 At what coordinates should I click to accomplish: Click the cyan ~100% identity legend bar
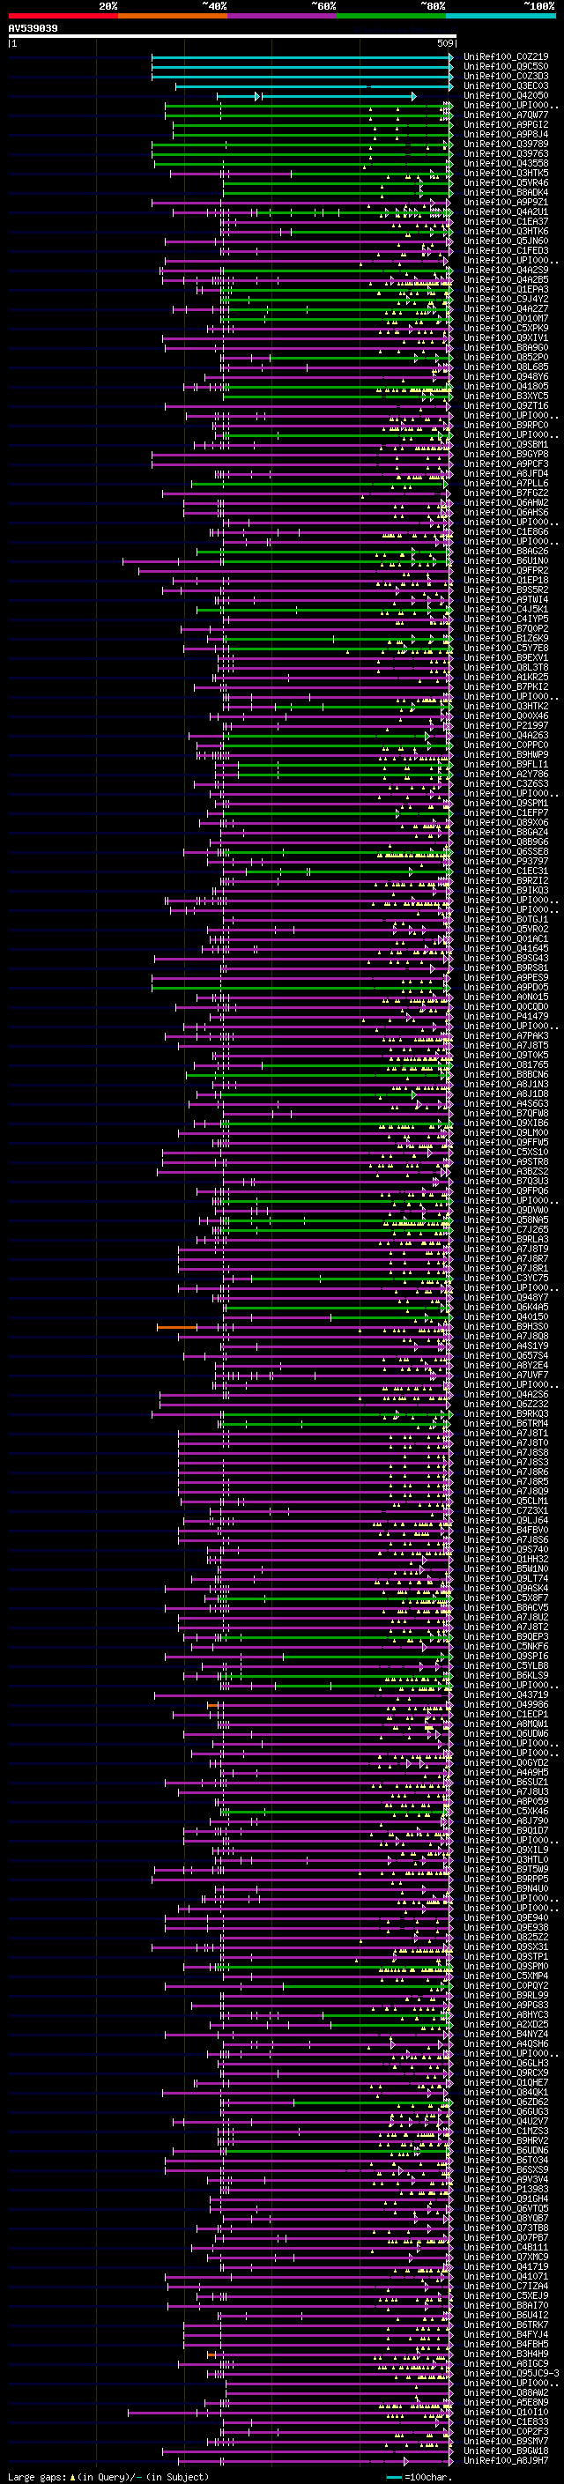(x=501, y=16)
